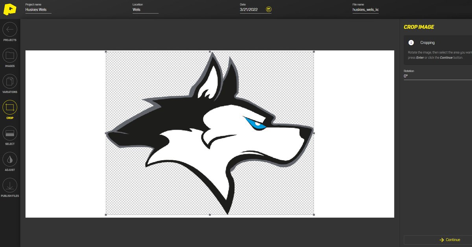
Task: Click the bottom-left crop handle
Action: pos(106,215)
